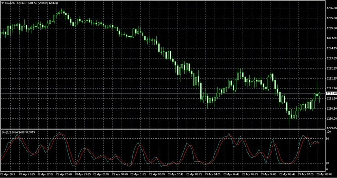337x178 pixels.
Task: Click the small triangle before Gold,M5 title
Action: point(2,3)
